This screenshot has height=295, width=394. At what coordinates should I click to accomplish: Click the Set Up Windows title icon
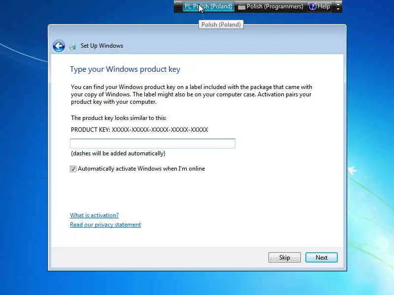(x=72, y=46)
